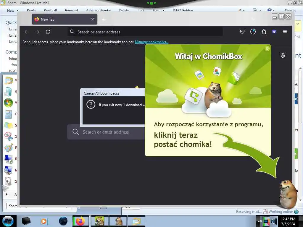Open the Pocket icon in Firefox toolbar
Screen dimensions: 303x227
coord(242,32)
